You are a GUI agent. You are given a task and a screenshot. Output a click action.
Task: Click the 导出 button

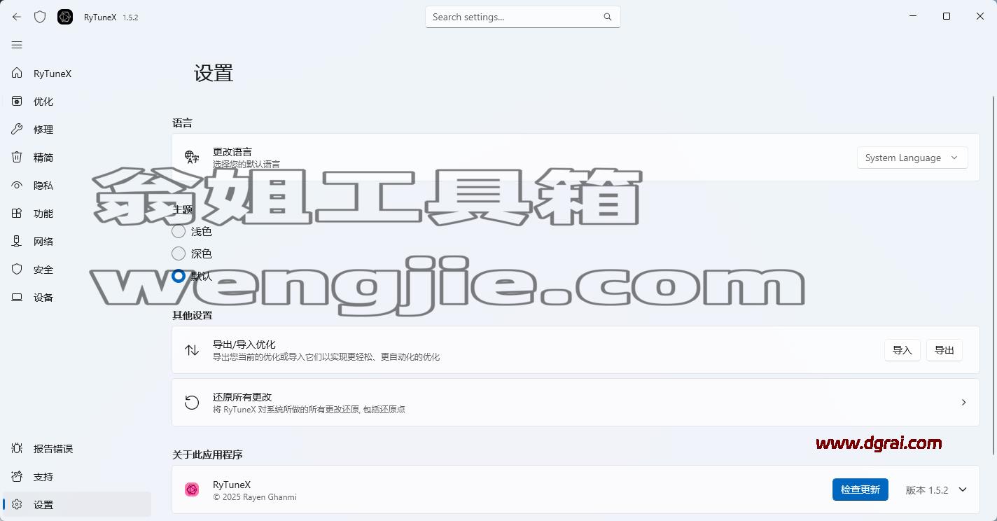pyautogui.click(x=944, y=350)
